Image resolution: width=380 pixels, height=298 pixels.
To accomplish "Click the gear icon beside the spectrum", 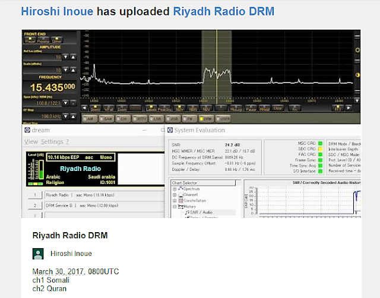I will pos(357,50).
